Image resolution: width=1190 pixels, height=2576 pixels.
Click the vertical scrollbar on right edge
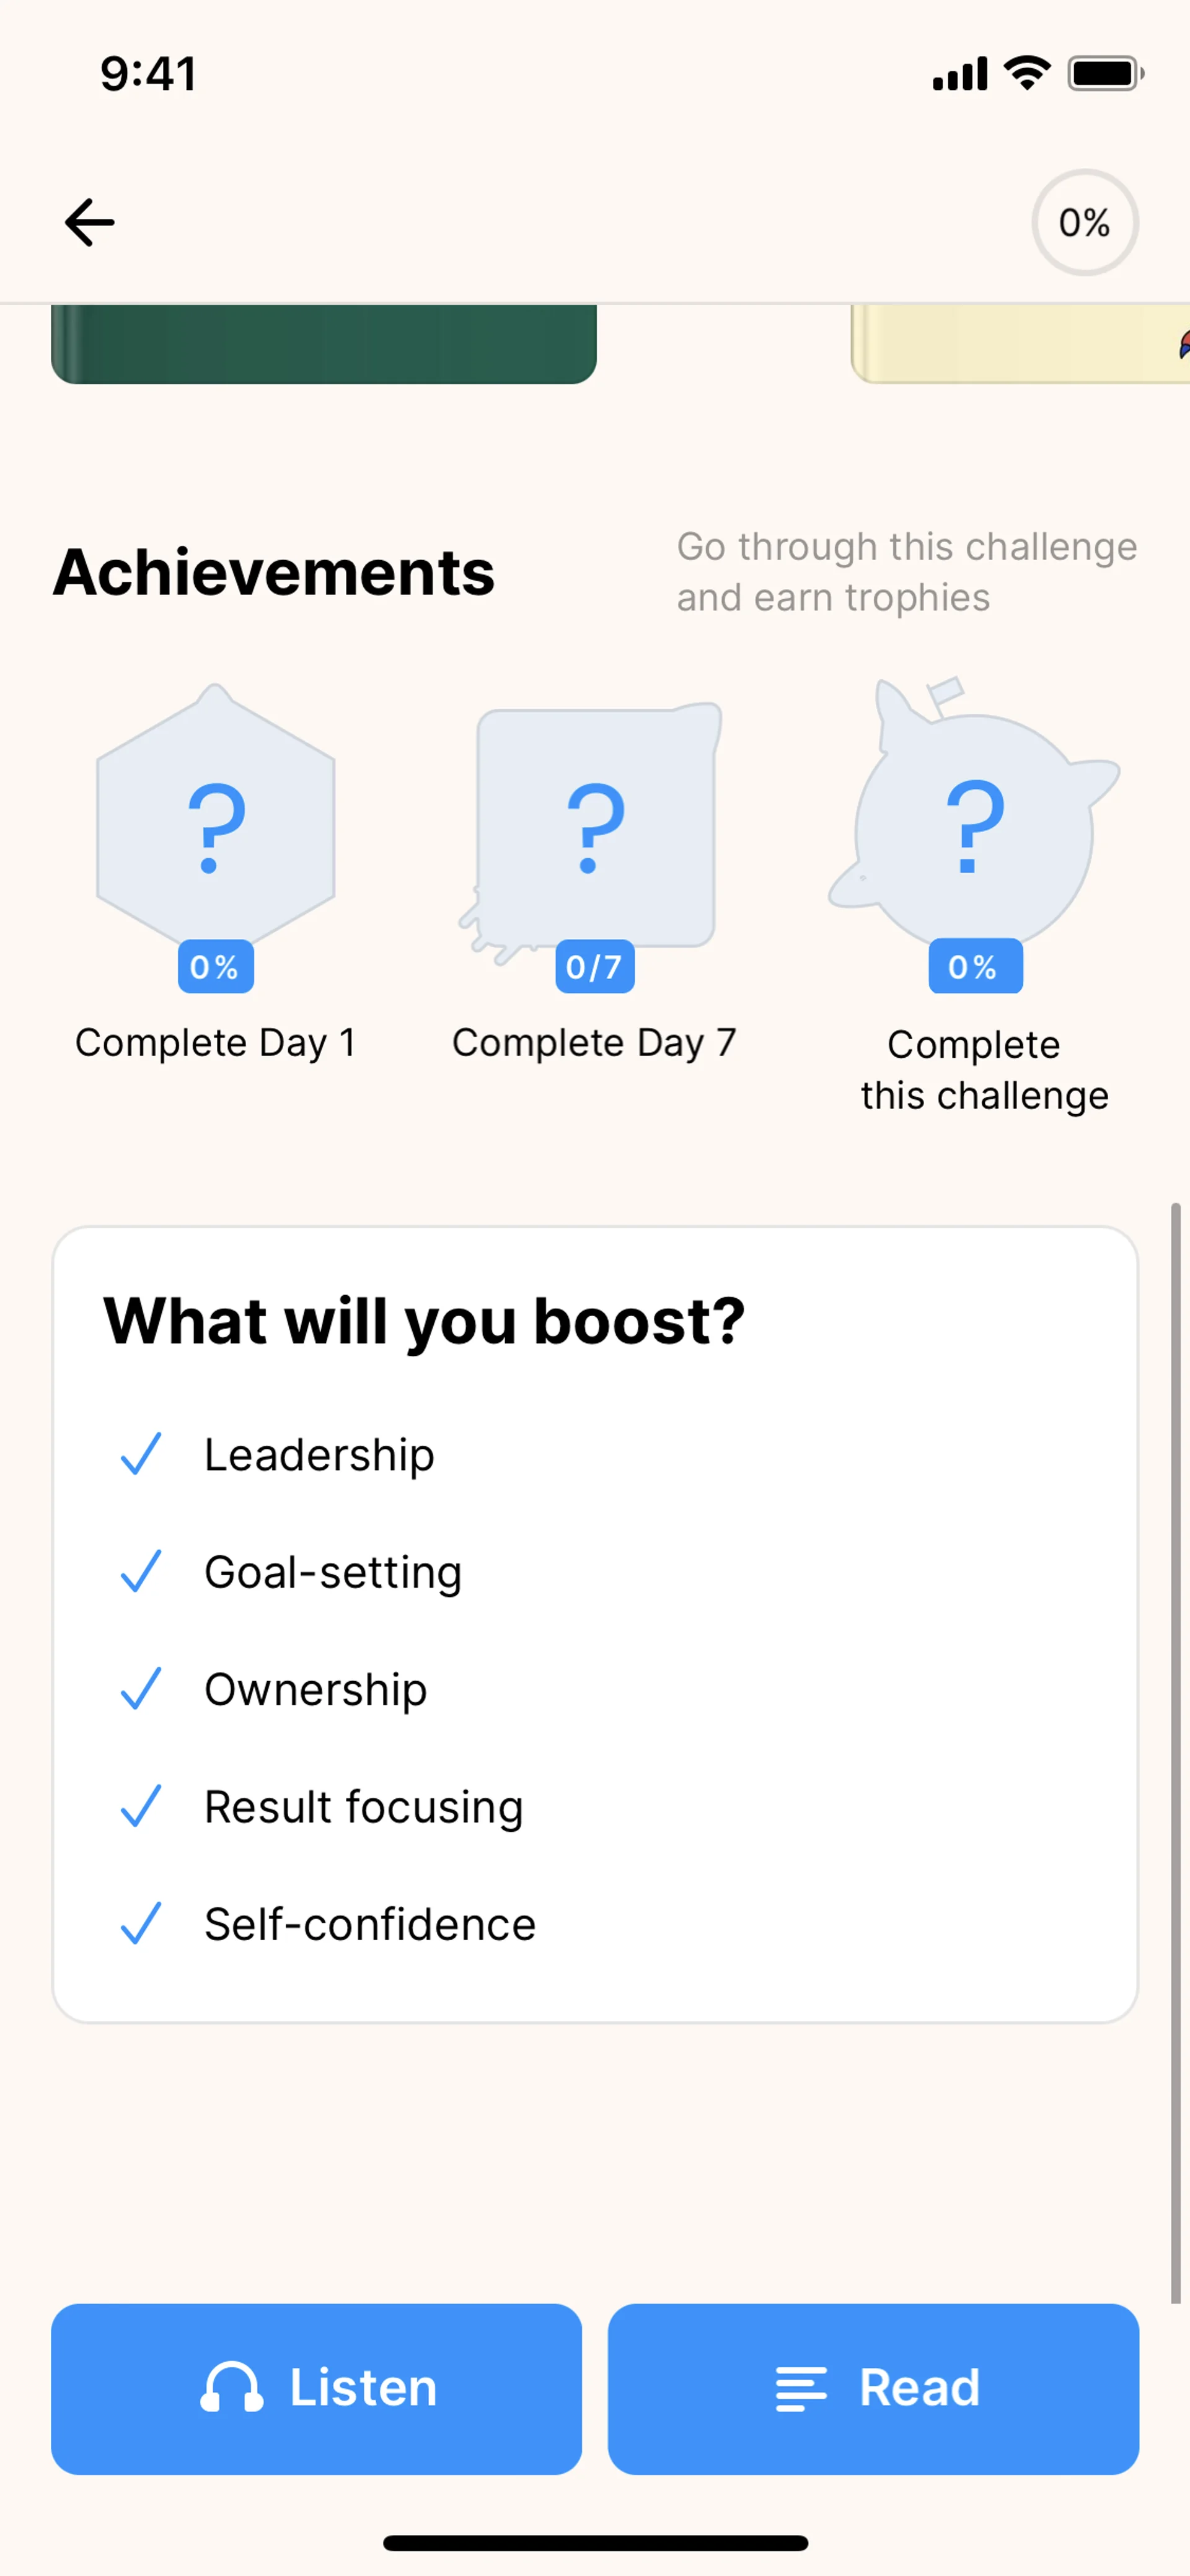[1176, 1750]
